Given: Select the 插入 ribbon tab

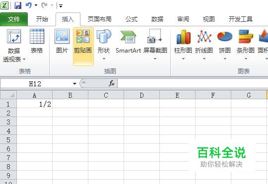Looking at the screenshot, I should (68, 19).
